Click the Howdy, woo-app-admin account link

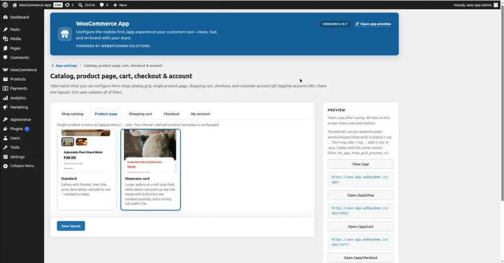tap(476, 5)
